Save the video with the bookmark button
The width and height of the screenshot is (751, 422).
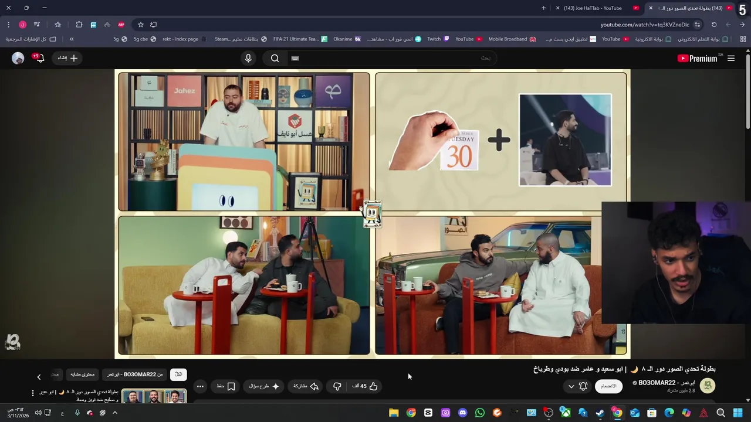(x=226, y=386)
